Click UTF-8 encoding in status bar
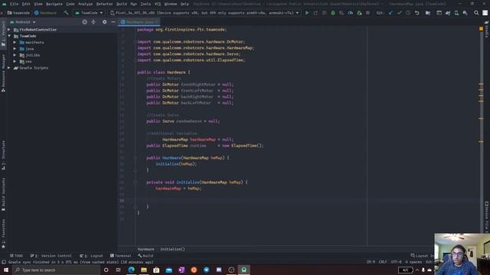 coord(397,262)
